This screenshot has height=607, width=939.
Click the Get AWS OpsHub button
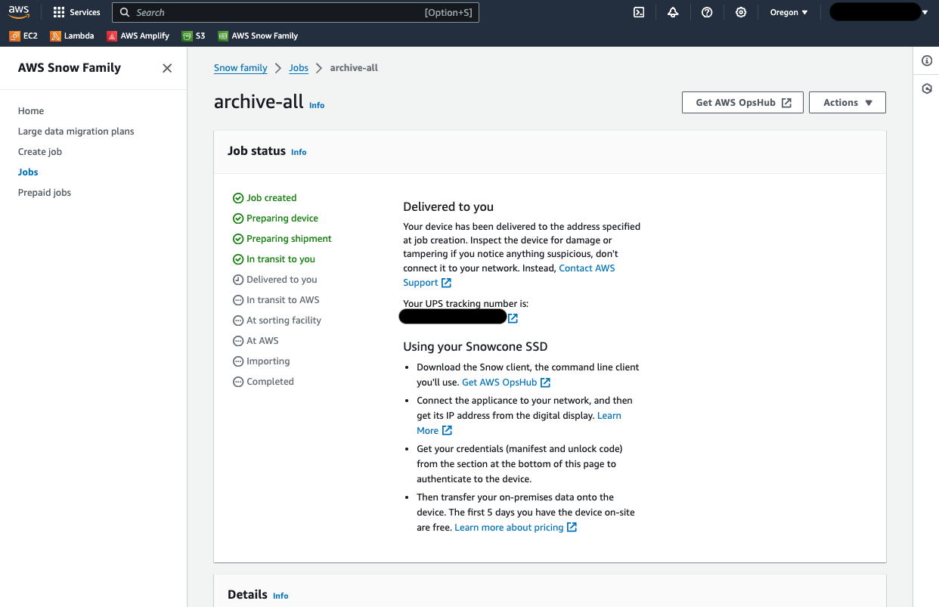coord(742,103)
